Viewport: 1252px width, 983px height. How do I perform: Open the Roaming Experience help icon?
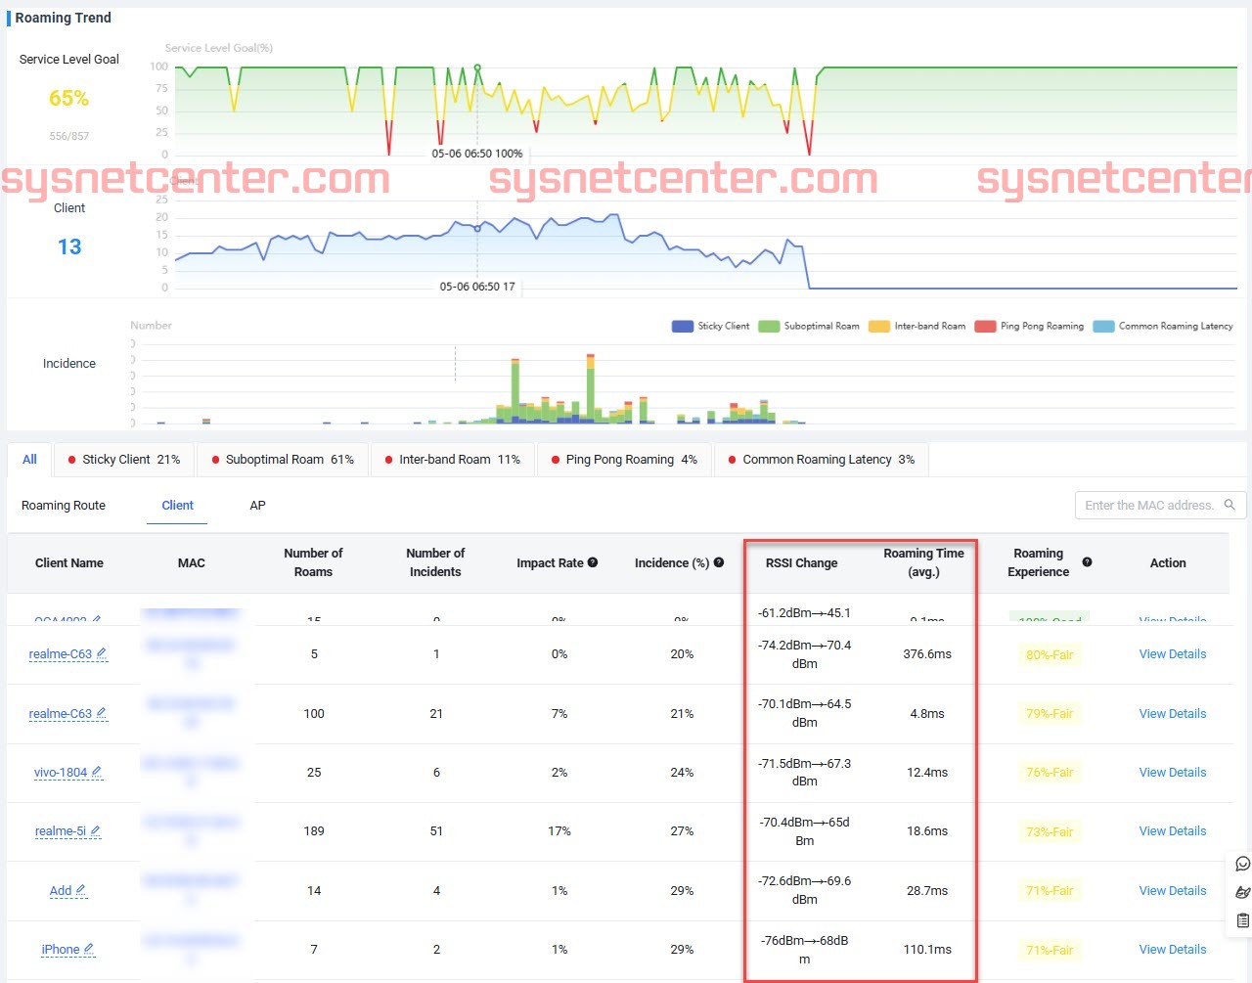click(1087, 561)
